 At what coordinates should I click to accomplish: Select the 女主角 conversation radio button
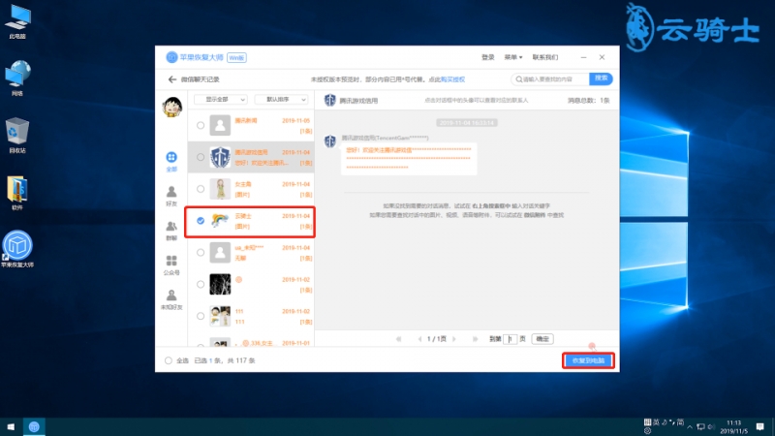coord(201,189)
